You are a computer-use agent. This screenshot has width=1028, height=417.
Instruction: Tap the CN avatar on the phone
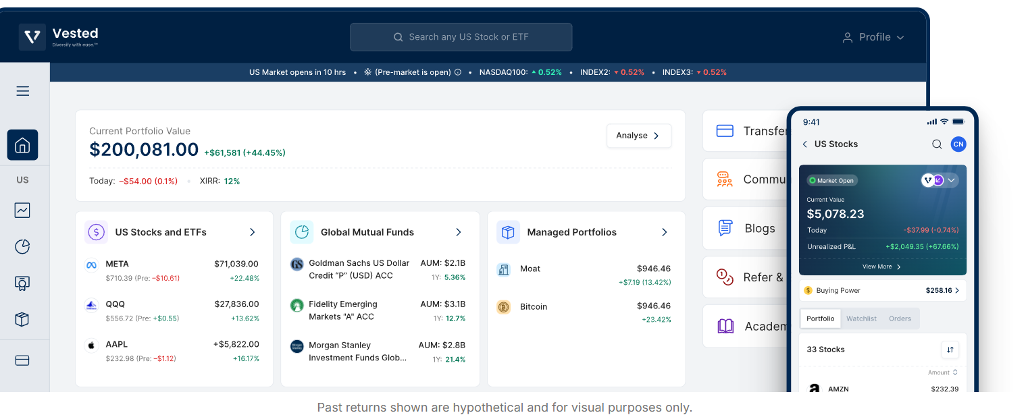958,144
